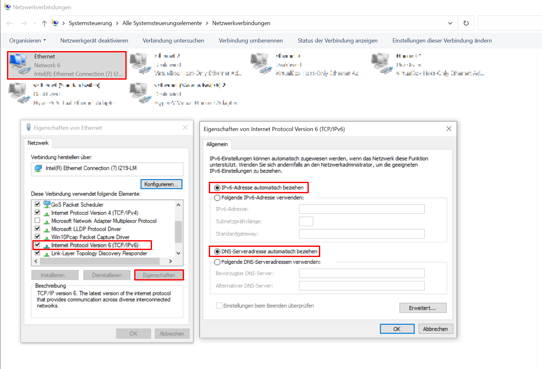Click the refresh icon beside address bar
Image resolution: width=542 pixels, height=369 pixels.
pos(466,23)
